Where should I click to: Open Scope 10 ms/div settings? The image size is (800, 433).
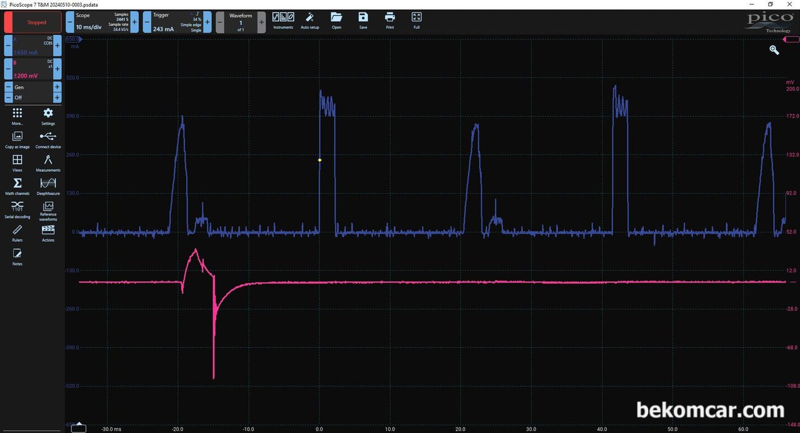102,22
